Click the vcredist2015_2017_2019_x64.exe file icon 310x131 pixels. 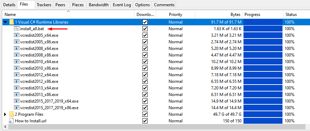17,101
